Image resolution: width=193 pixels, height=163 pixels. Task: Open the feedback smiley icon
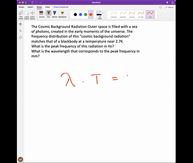point(172,2)
